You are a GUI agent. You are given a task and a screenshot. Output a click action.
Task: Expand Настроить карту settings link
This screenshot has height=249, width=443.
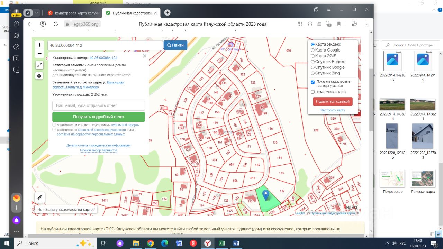click(333, 110)
